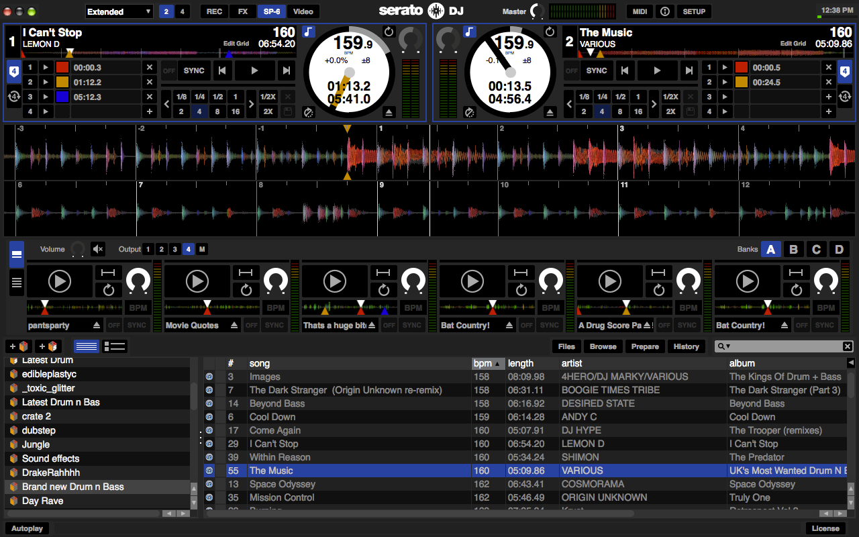Add a new crate
The image size is (859, 537).
click(x=19, y=346)
